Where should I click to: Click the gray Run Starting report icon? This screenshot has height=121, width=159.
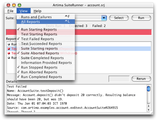click(9, 44)
